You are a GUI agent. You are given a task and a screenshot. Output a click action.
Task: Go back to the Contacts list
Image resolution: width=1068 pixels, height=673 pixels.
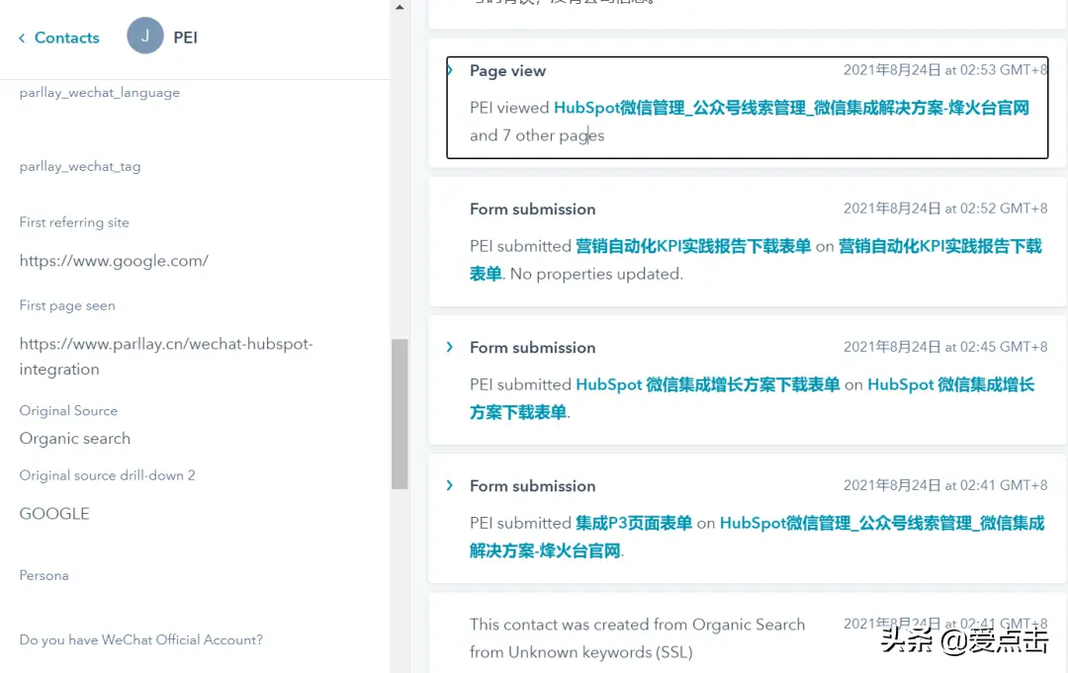click(x=66, y=38)
